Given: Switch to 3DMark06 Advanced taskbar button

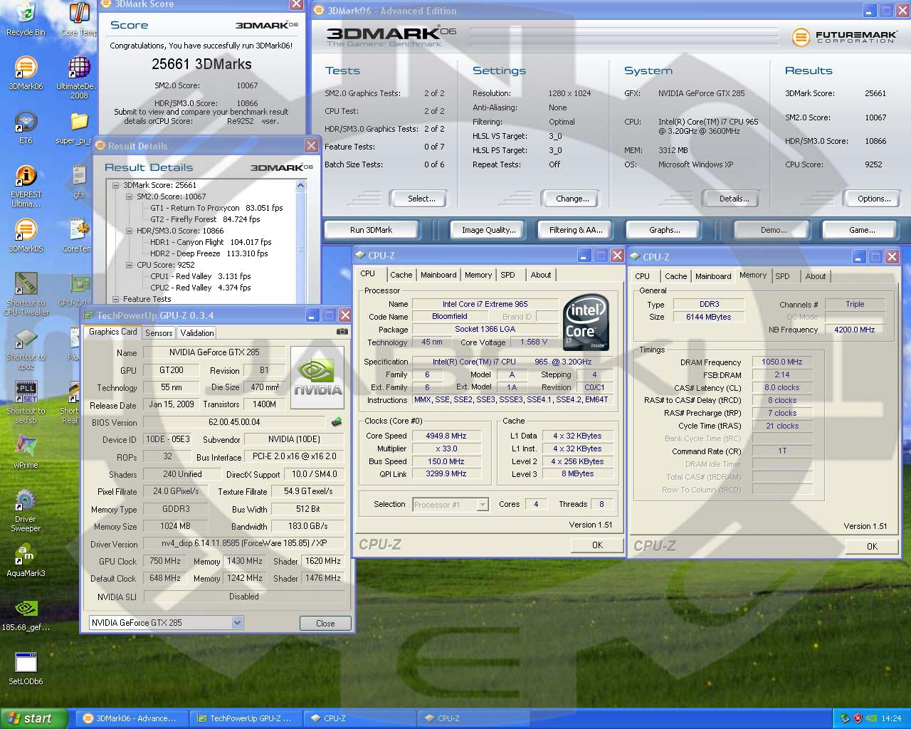Looking at the screenshot, I should point(132,718).
